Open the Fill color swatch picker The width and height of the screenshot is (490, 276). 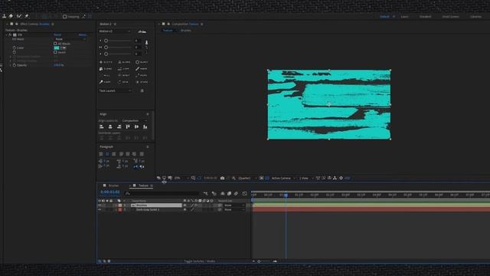(57, 48)
